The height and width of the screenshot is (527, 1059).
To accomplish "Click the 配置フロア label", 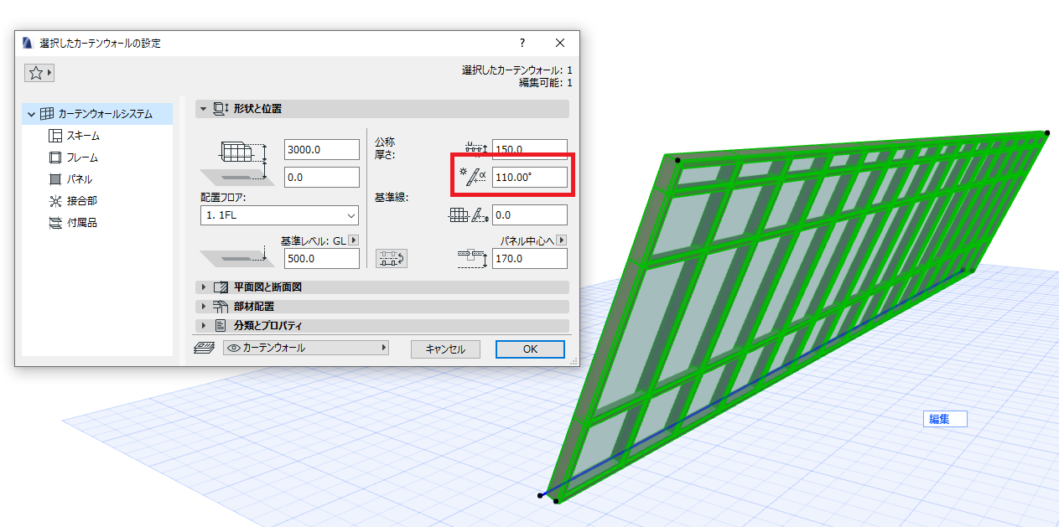I will pos(223,198).
